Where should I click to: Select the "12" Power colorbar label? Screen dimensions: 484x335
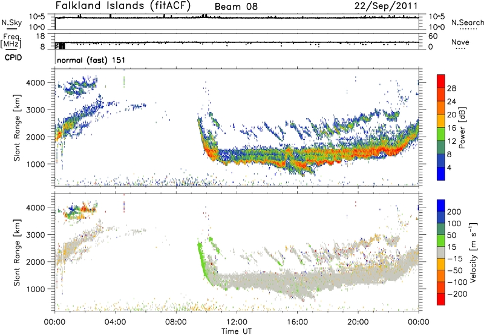(x=451, y=141)
